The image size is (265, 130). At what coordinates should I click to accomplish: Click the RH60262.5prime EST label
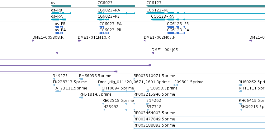tap(252, 82)
